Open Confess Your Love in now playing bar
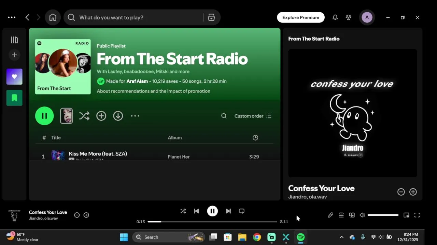 click(x=48, y=212)
